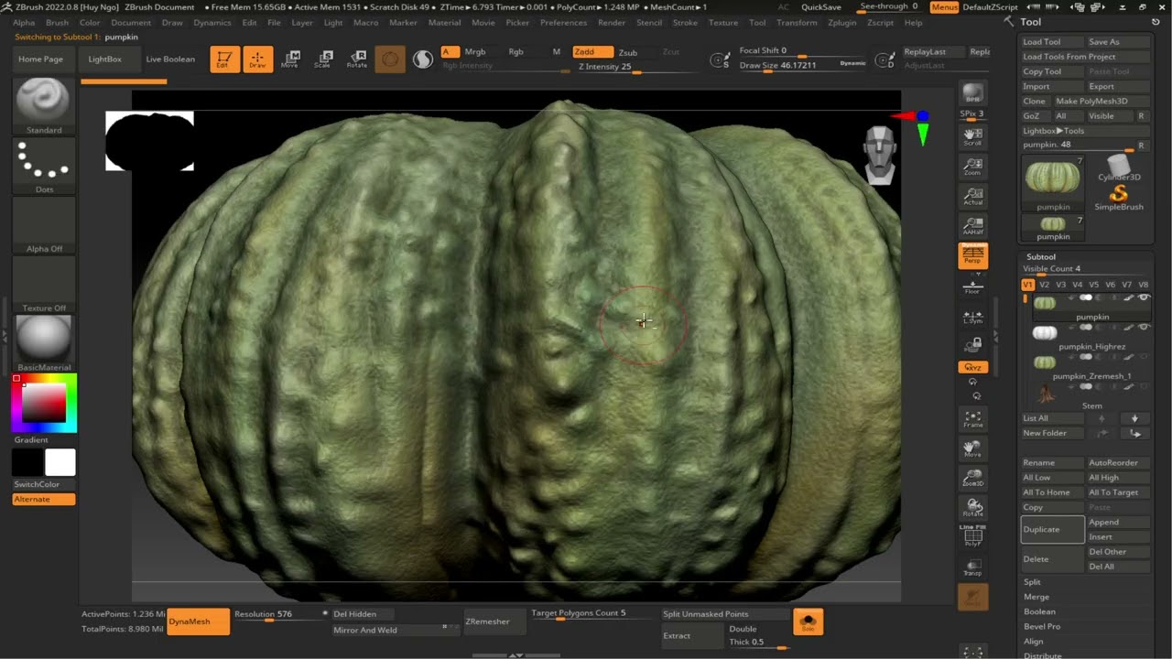Click the SimpleBrush tool icon
The height and width of the screenshot is (659, 1172).
tap(1118, 198)
